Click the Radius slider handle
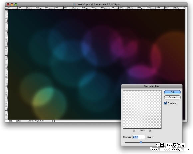 point(141,142)
